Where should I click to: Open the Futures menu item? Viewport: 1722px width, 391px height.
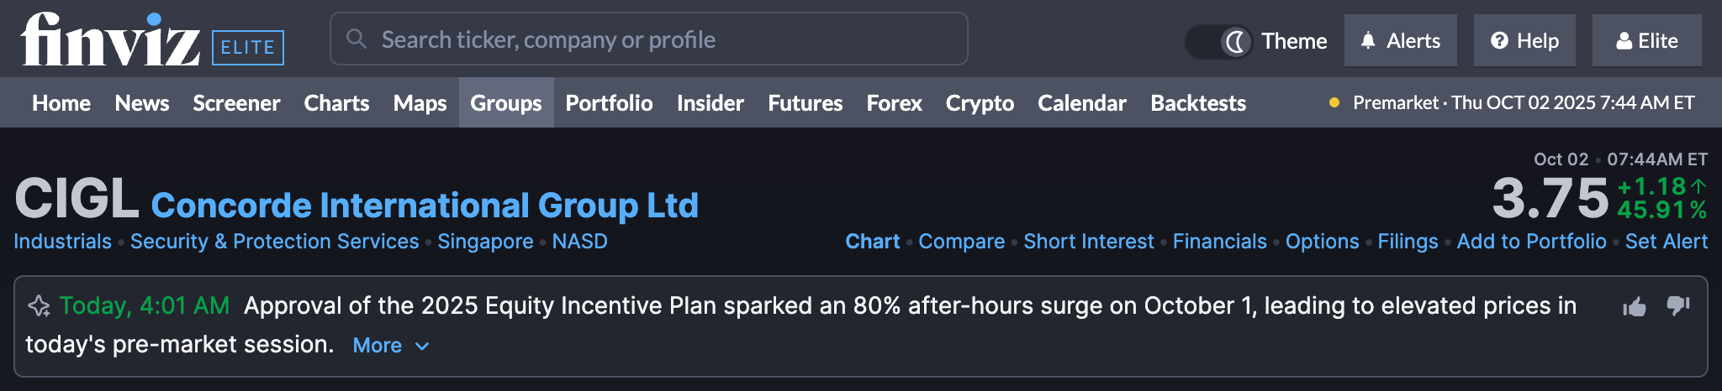[805, 103]
